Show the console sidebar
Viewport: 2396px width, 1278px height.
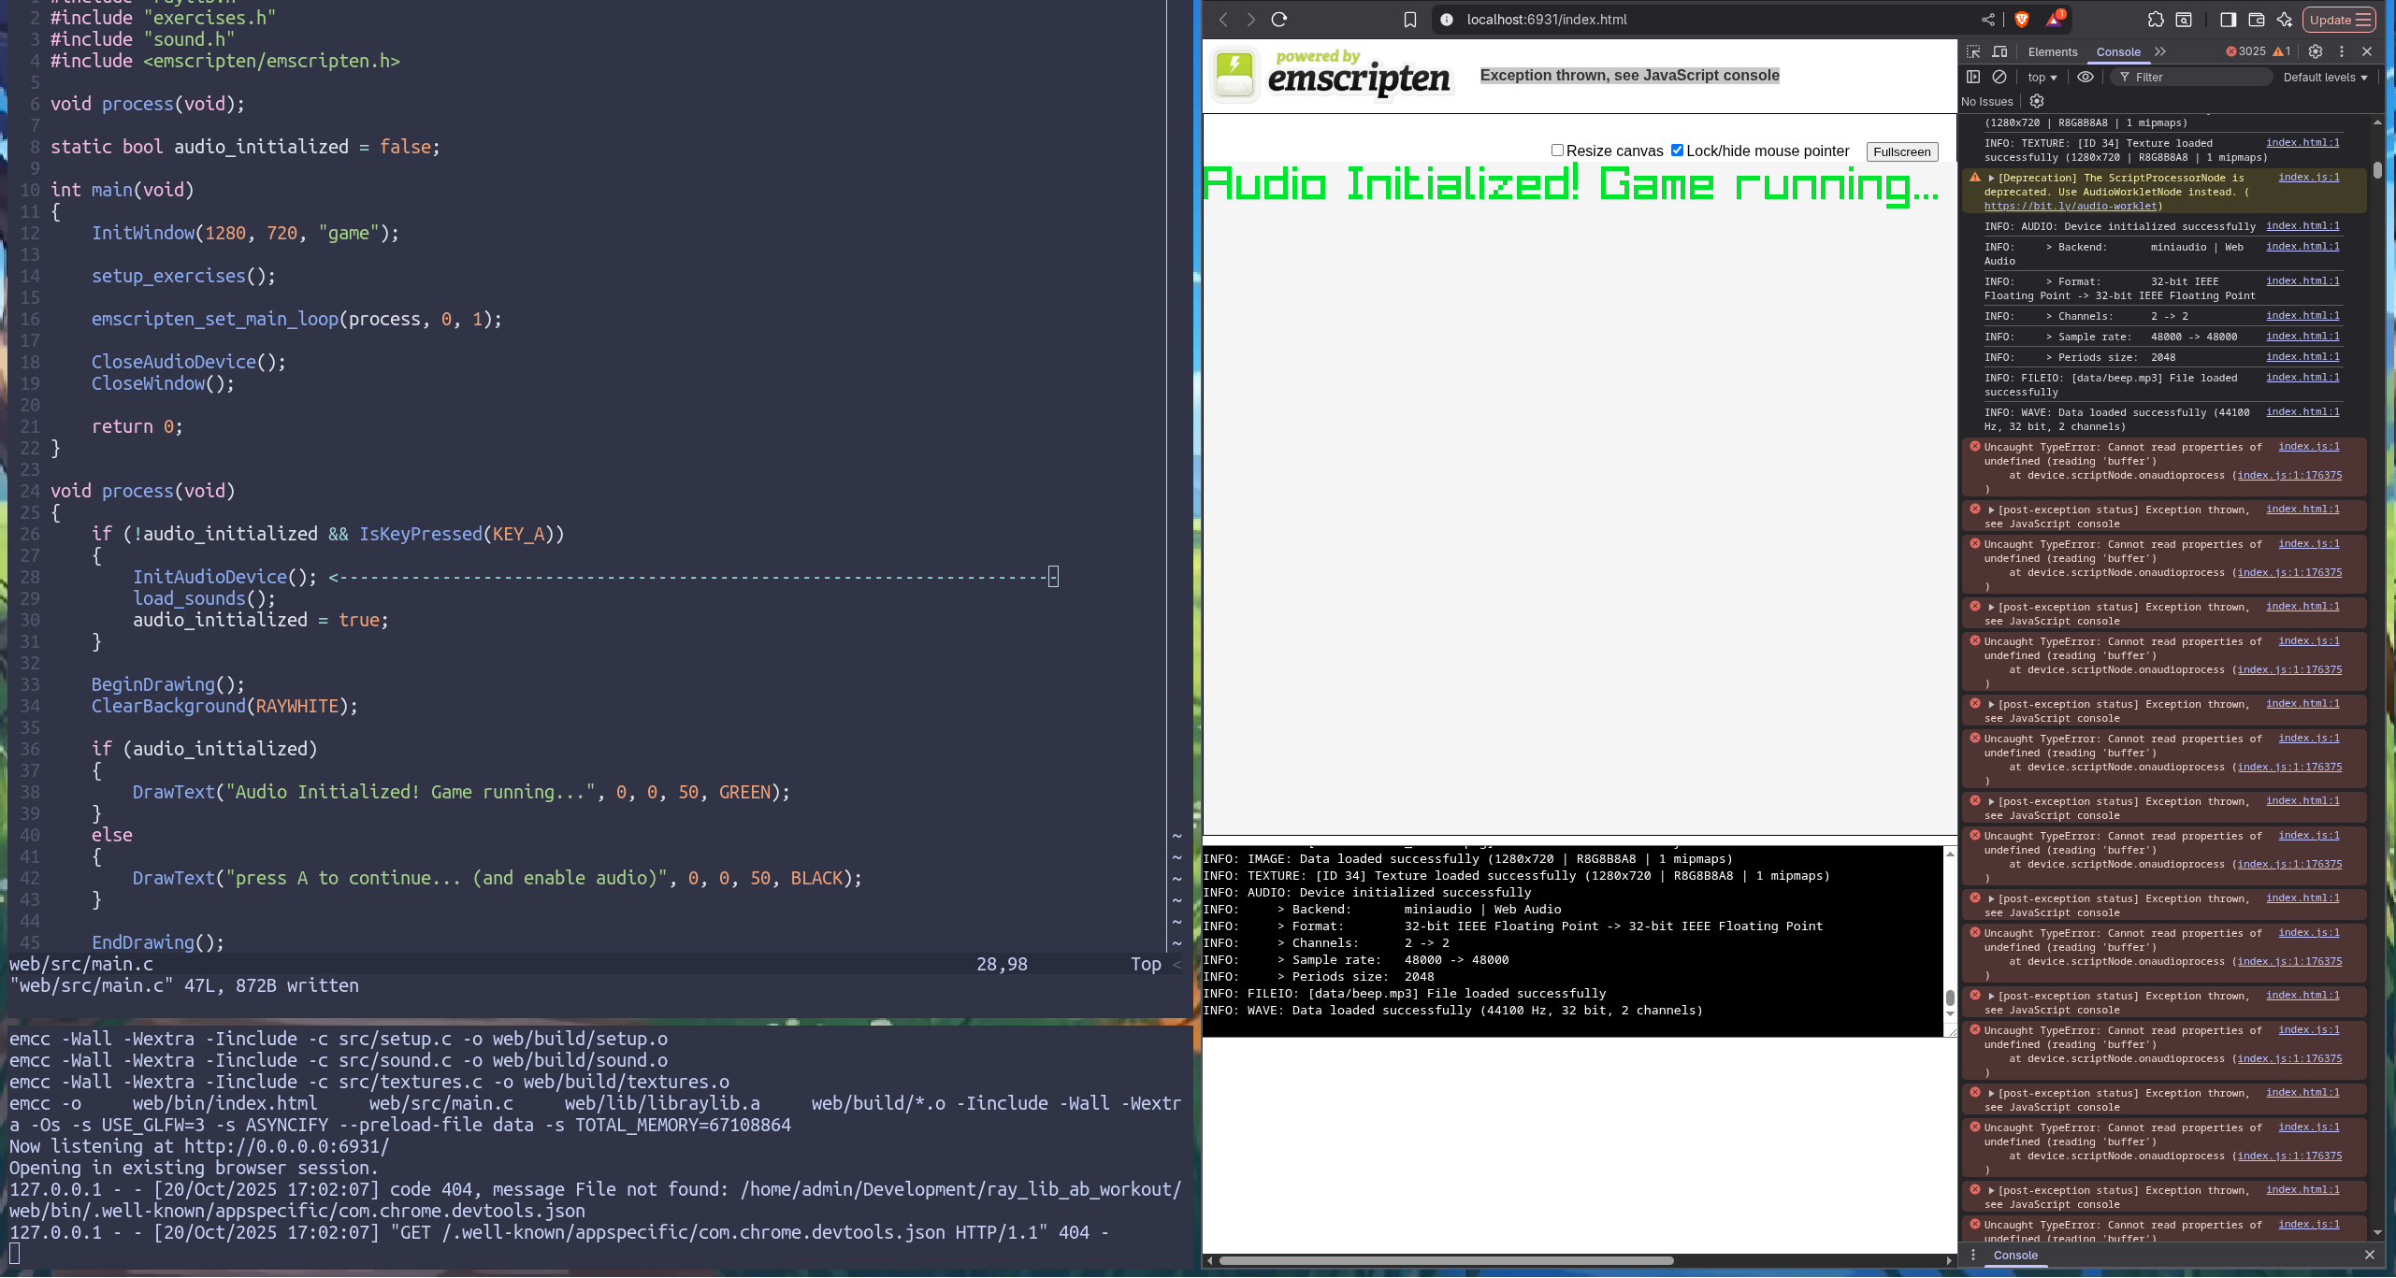pyautogui.click(x=1973, y=77)
